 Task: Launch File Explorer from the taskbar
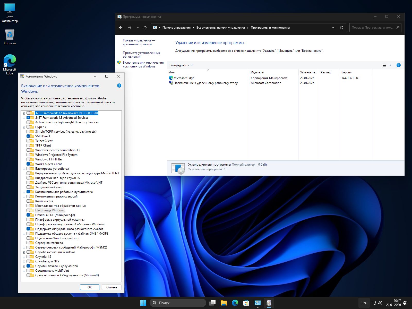pyautogui.click(x=224, y=303)
